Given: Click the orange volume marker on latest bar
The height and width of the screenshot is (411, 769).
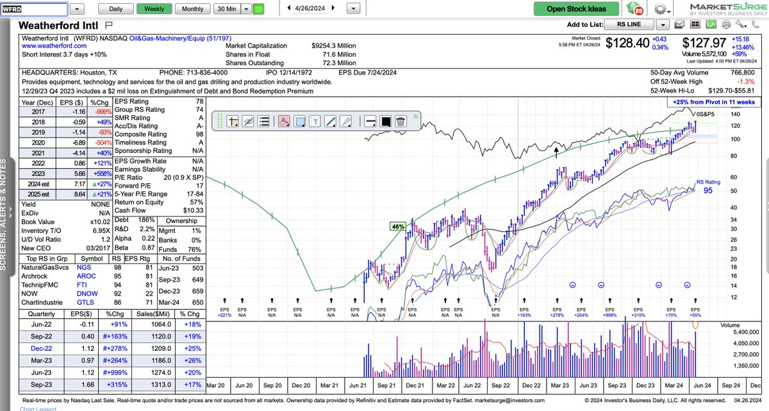Looking at the screenshot, I should (x=696, y=325).
